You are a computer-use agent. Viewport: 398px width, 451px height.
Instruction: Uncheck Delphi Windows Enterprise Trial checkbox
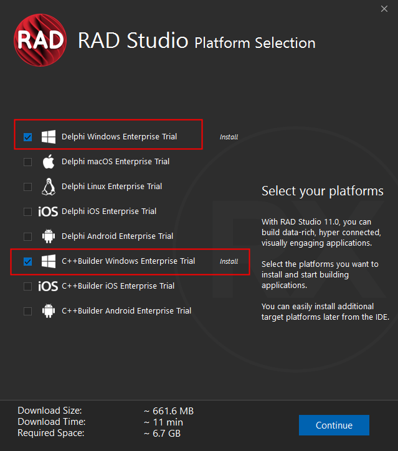point(27,137)
